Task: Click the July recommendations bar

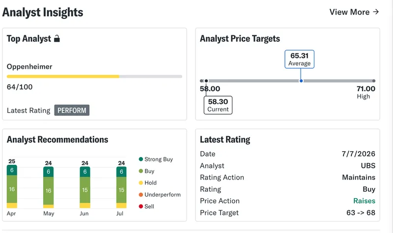Action: click(x=121, y=187)
